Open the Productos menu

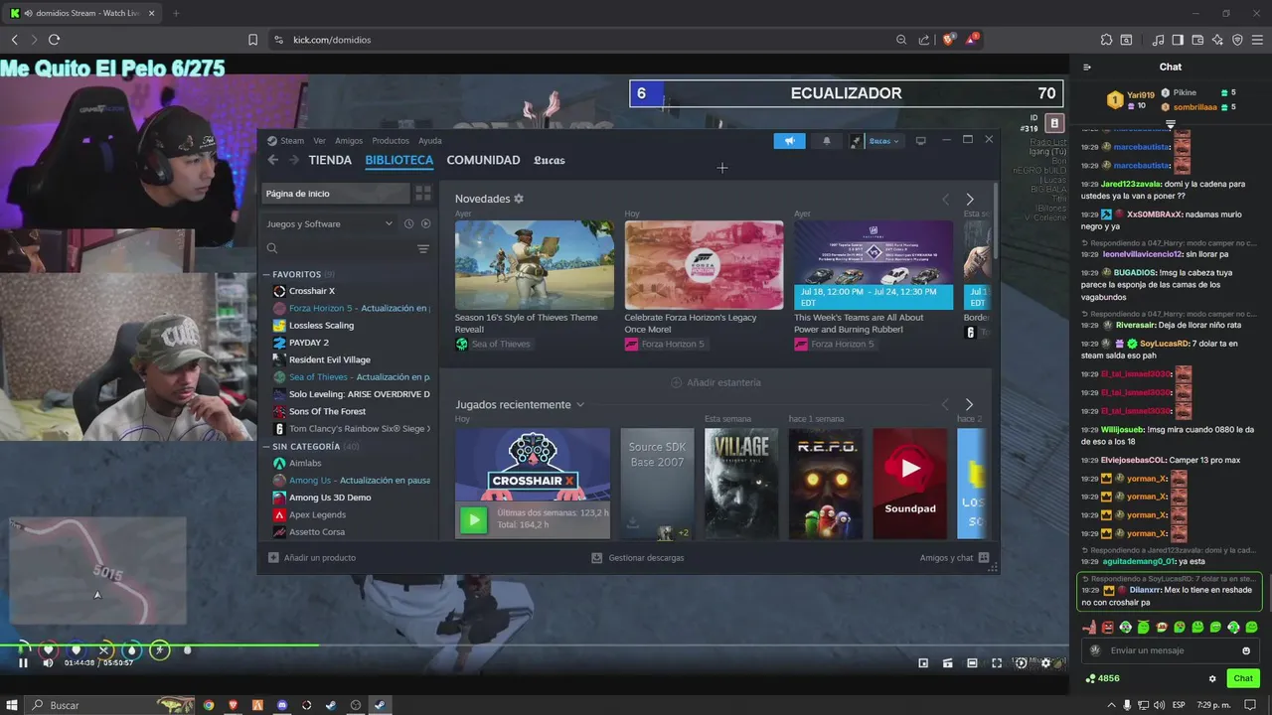point(391,141)
